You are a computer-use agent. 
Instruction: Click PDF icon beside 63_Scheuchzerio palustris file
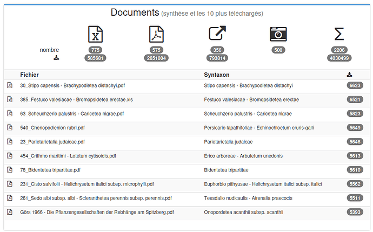(10, 113)
